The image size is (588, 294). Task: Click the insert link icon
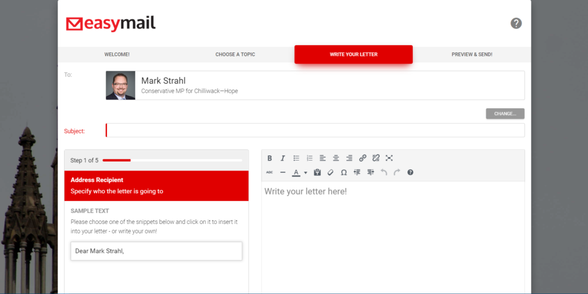click(x=363, y=158)
